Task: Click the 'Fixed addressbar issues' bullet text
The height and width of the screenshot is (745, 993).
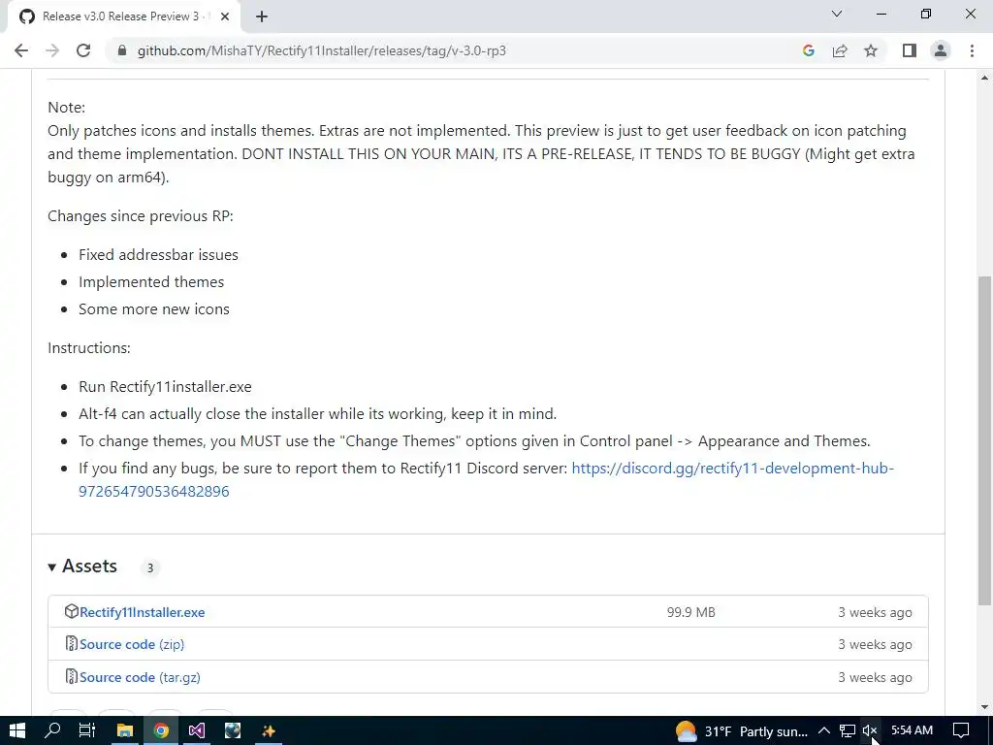Action: 158,255
